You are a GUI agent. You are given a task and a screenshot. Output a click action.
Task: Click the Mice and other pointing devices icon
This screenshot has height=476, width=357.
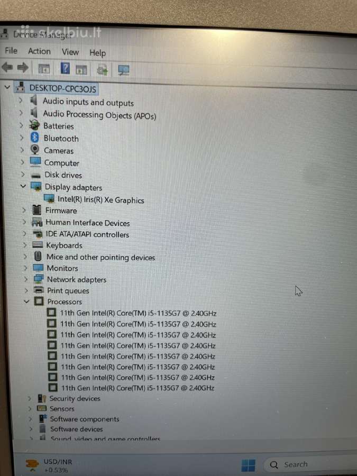[38, 257]
